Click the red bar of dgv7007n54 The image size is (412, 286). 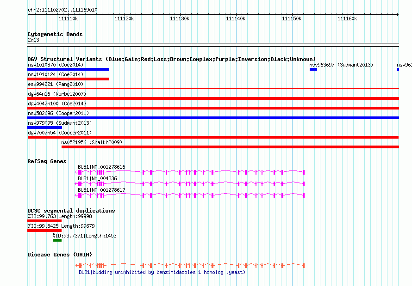click(213, 137)
